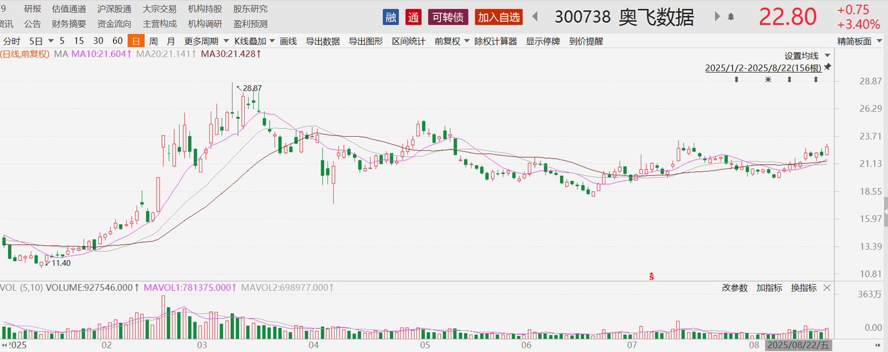Click fast-forward arrows at timeline right end
The width and height of the screenshot is (888, 352).
877,345
